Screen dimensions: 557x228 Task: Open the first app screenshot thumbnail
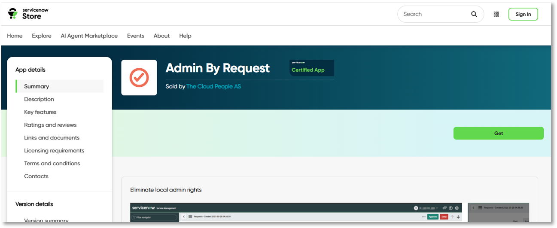coord(296,213)
